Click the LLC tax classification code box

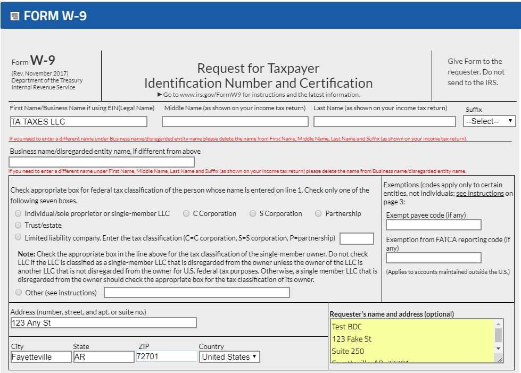[357, 239]
